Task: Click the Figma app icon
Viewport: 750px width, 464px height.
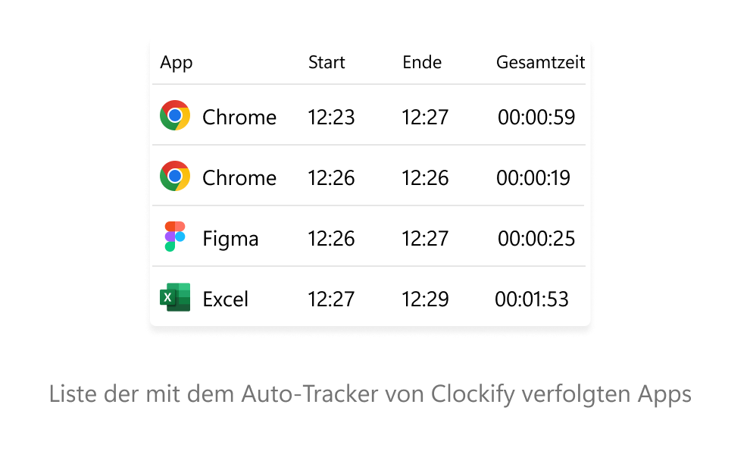Action: (174, 237)
